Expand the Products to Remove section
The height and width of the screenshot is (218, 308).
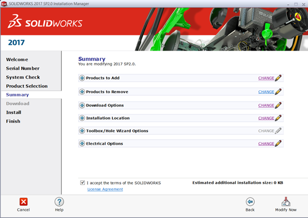click(x=82, y=92)
